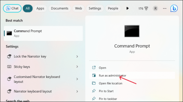The height and width of the screenshot is (102, 183).
Task: Choose Pin to taskbar
Action: coord(132,99)
